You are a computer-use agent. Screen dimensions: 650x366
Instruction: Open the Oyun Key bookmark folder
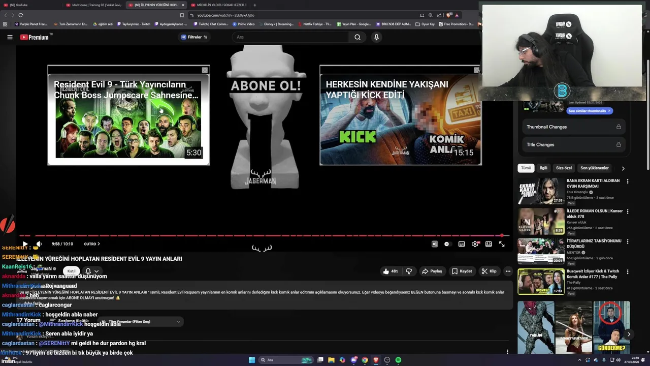coord(425,24)
